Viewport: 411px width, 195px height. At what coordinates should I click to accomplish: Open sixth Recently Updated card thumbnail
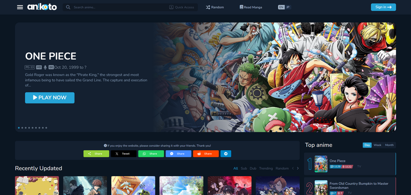click(x=277, y=186)
